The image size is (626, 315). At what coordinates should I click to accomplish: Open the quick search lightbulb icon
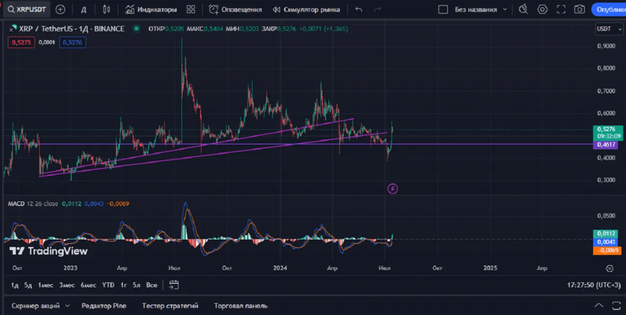(x=523, y=9)
